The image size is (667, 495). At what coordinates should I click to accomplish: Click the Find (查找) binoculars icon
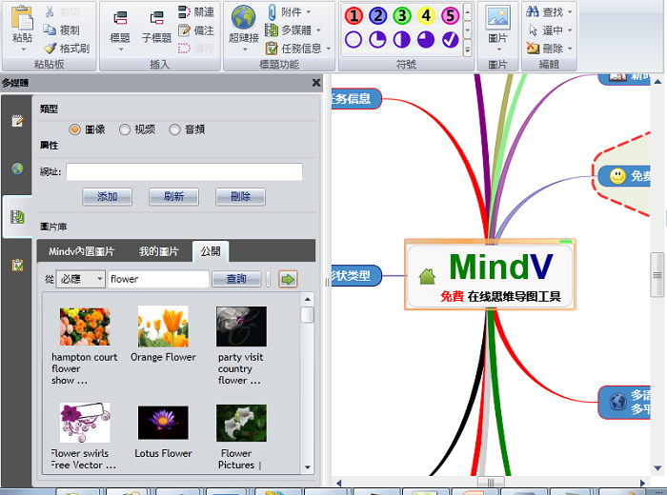tap(533, 11)
